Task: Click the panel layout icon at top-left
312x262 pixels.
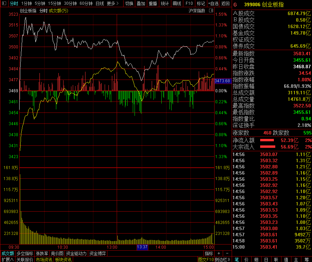Action: pyautogui.click(x=4, y=3)
